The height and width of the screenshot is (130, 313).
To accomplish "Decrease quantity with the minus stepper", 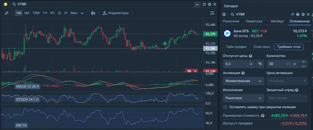I will [x=303, y=66].
